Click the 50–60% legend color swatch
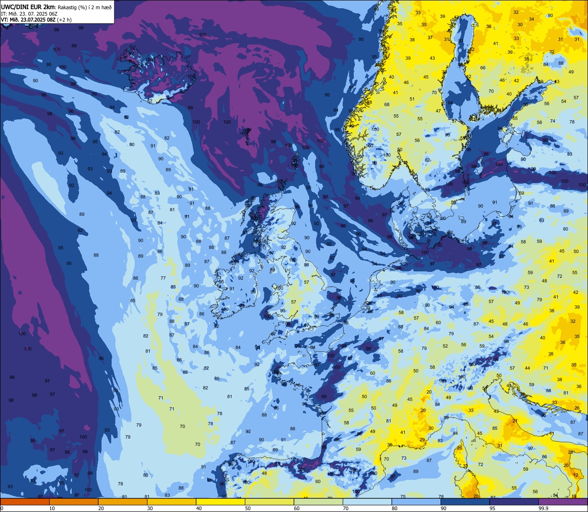The height and width of the screenshot is (512, 588). point(269,501)
